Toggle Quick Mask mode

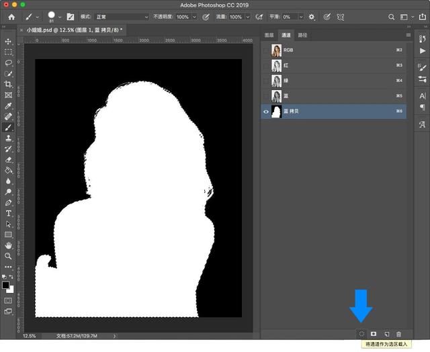(8, 300)
